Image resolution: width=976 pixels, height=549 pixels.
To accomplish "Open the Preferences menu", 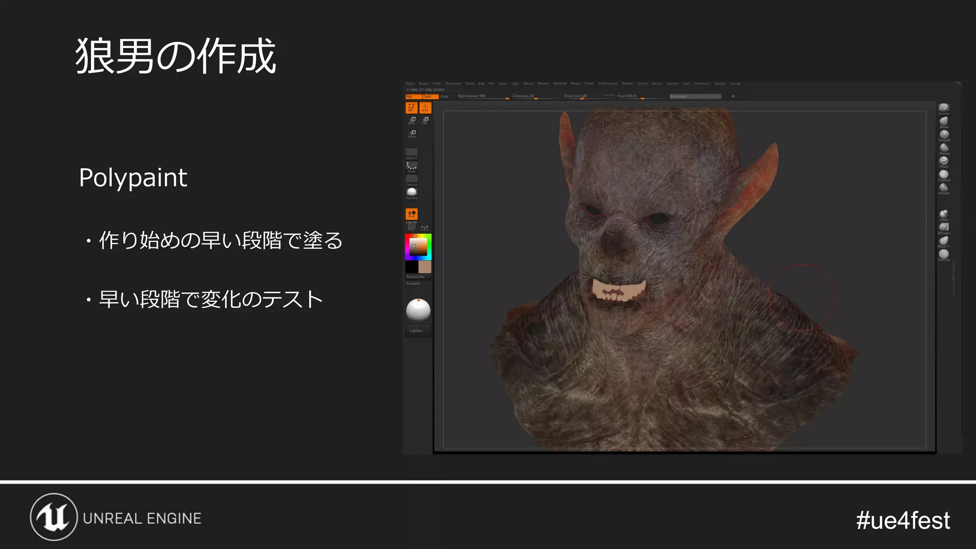I will [608, 83].
